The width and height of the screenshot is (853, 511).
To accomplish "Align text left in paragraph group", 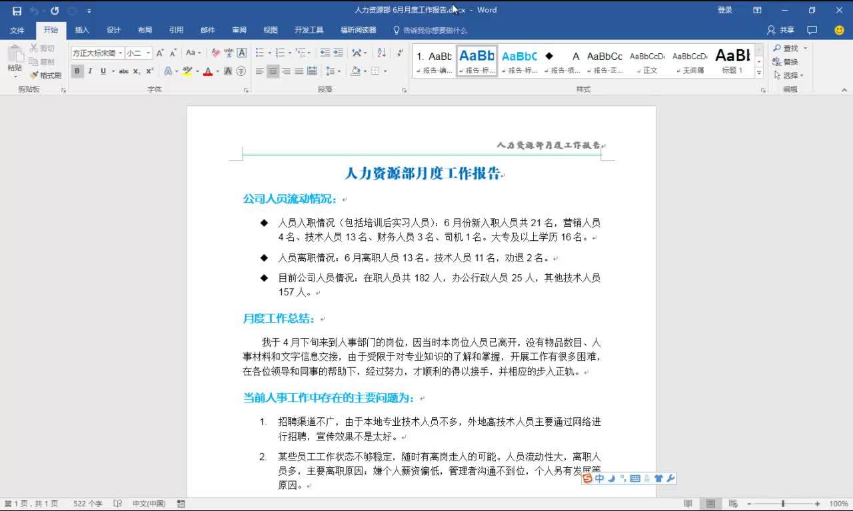I will pos(260,71).
